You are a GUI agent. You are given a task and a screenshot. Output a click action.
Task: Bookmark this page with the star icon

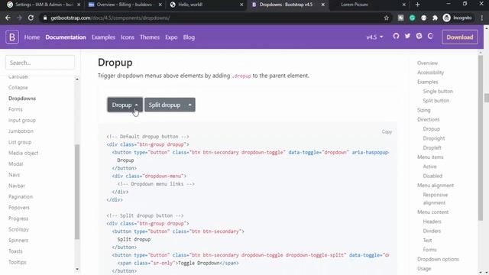coord(387,18)
